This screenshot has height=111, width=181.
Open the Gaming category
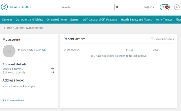75,20
